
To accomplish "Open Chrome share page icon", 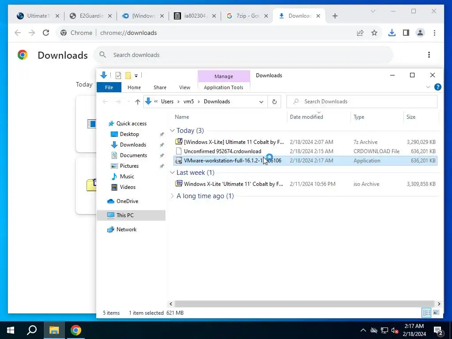I will click(360, 33).
